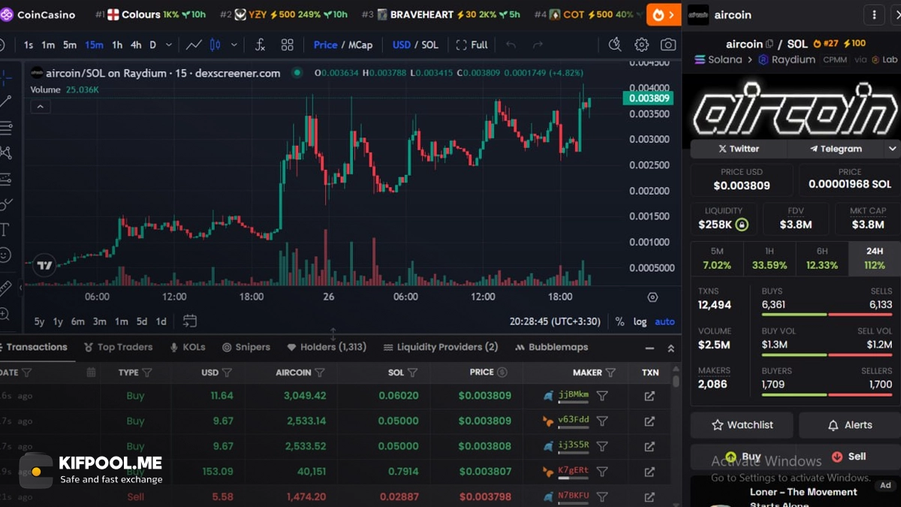901x507 pixels.
Task: Open the aircoin Twitter link
Action: coord(739,149)
